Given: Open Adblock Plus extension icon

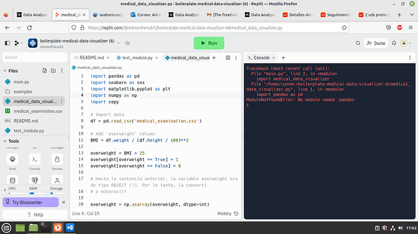Looking at the screenshot, I should point(400,28).
